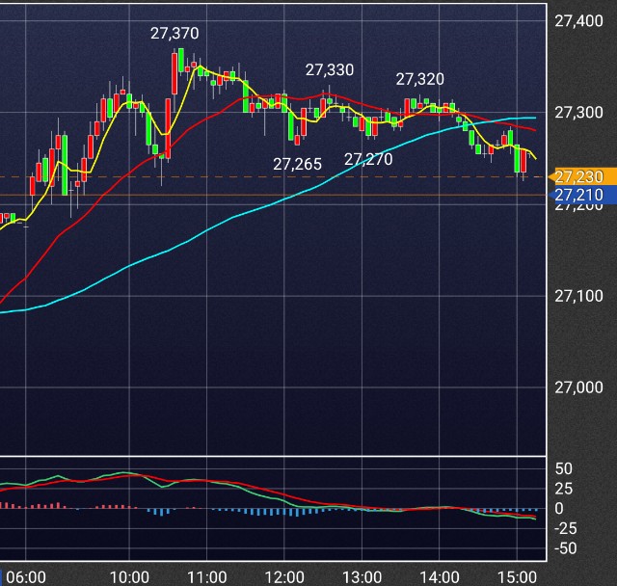Click the 12:00 time axis label
This screenshot has height=586, width=617.
284,577
